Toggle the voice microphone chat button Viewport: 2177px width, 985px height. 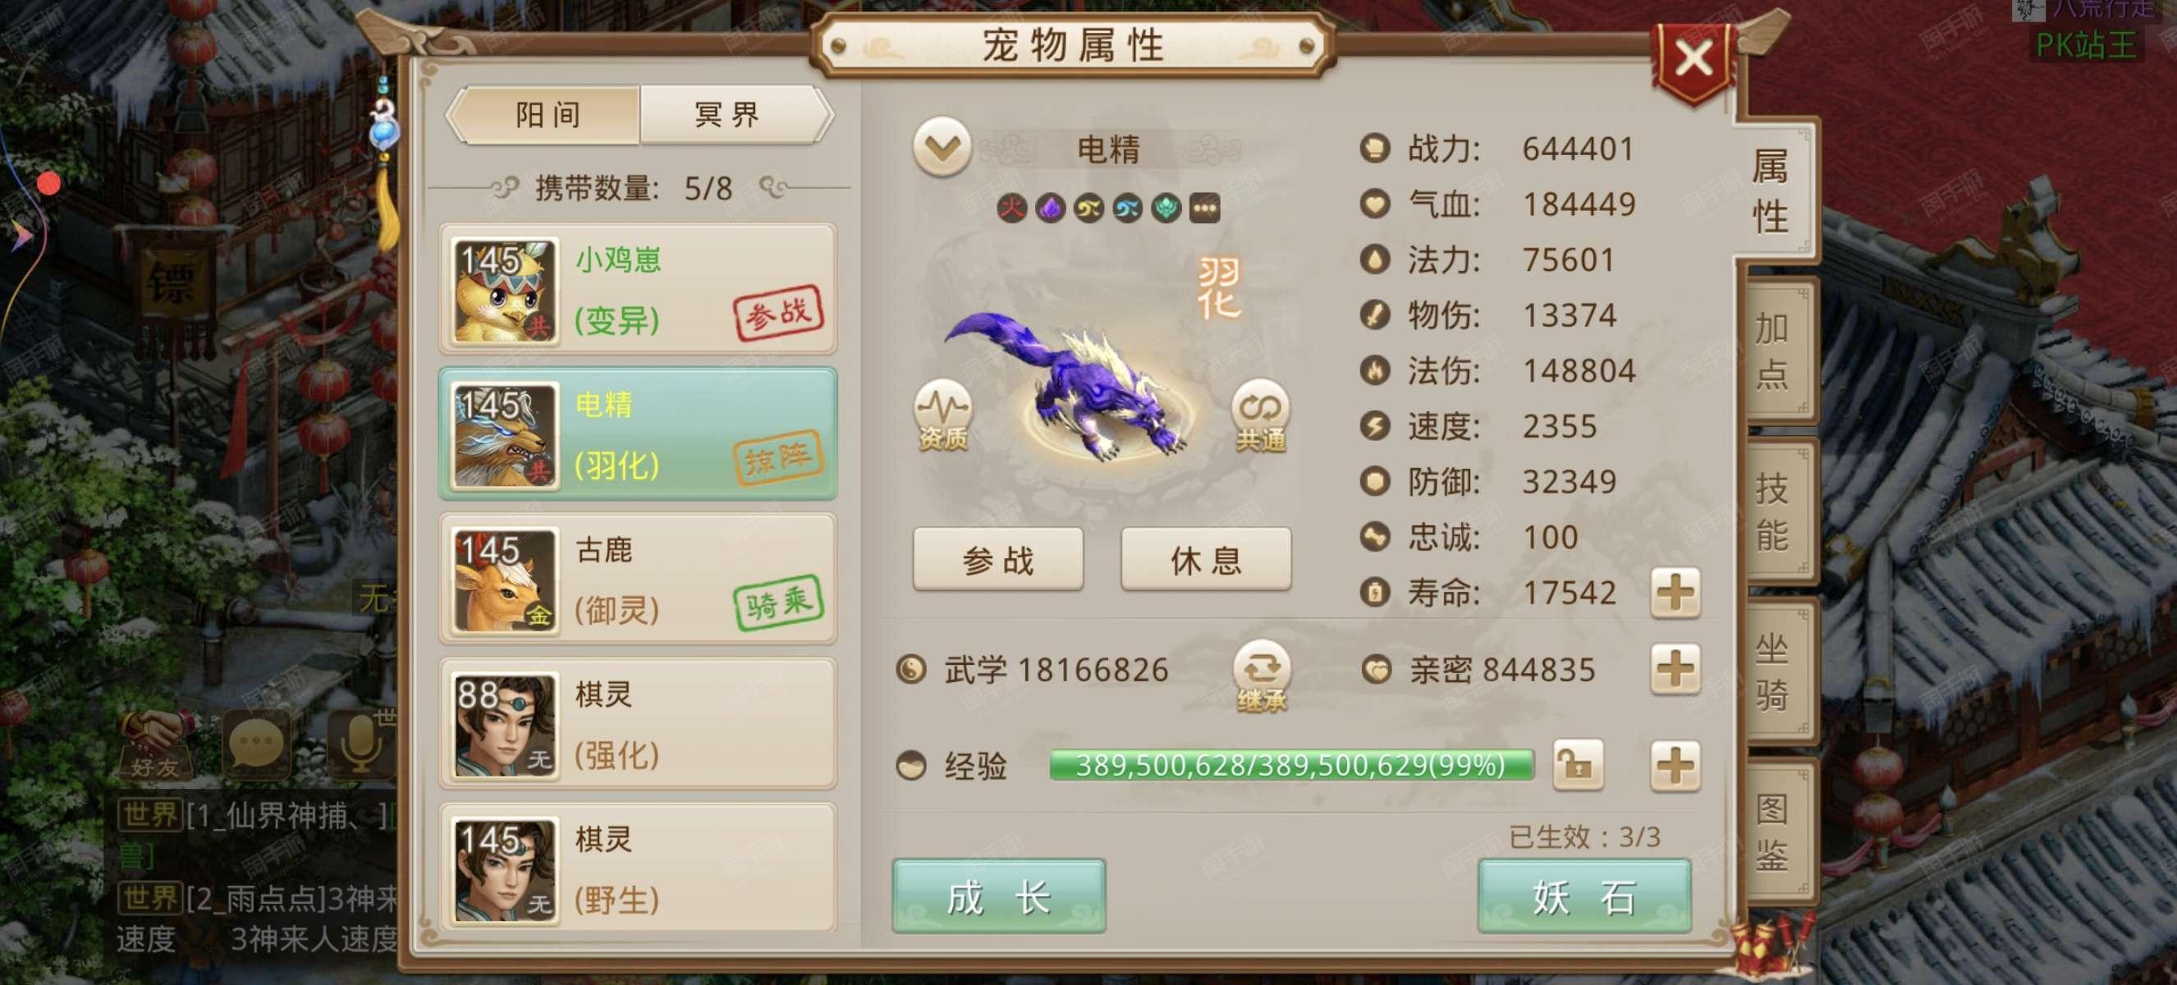tap(362, 745)
